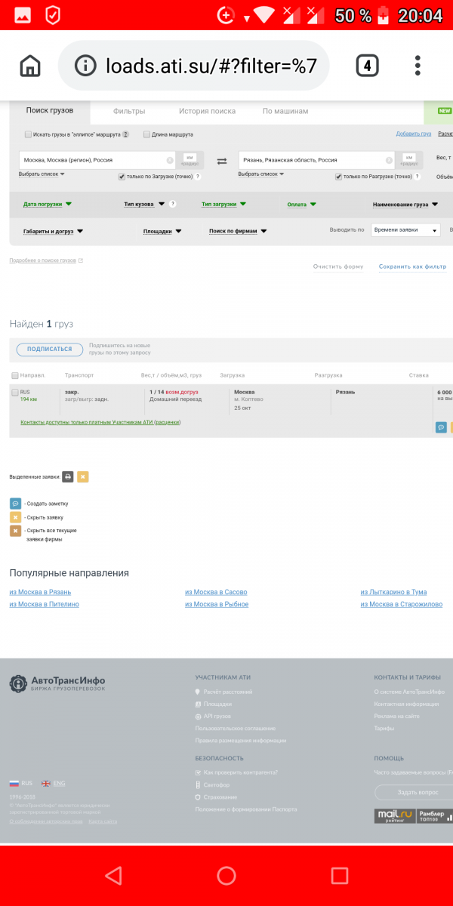Image resolution: width=453 pixels, height=906 pixels.
Task: Tap the browser home icon
Action: [30, 66]
